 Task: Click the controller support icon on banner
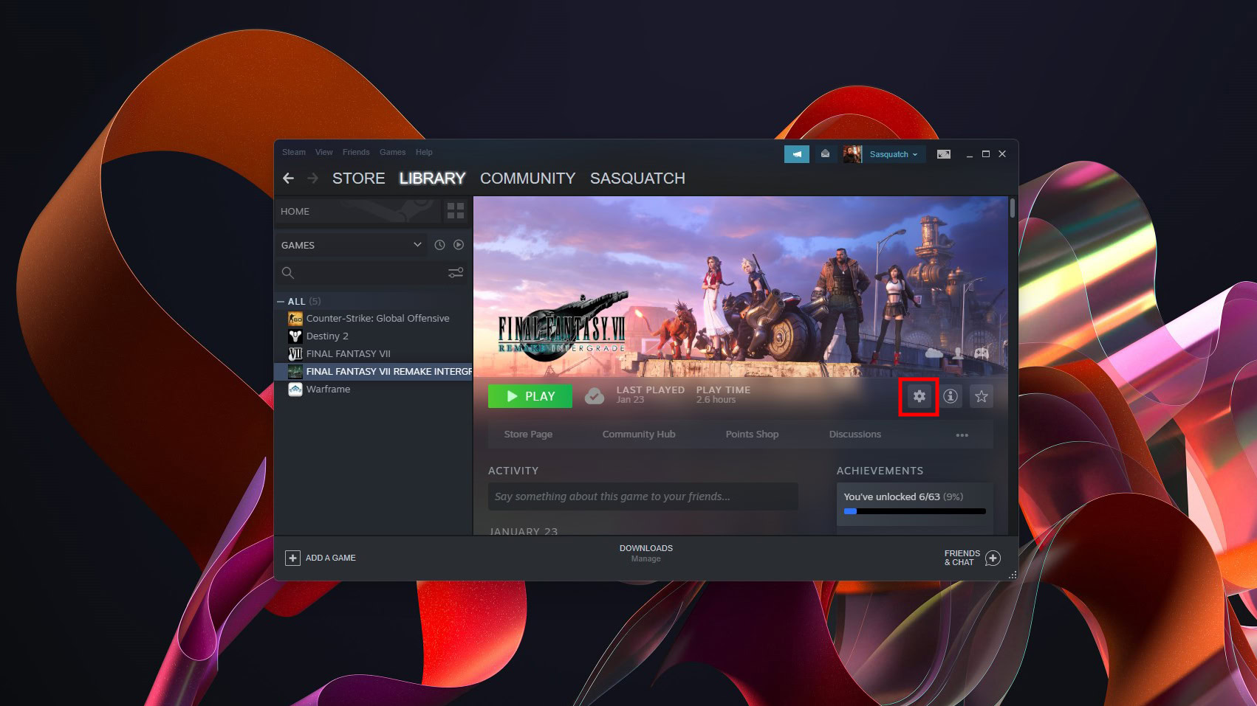pos(982,353)
